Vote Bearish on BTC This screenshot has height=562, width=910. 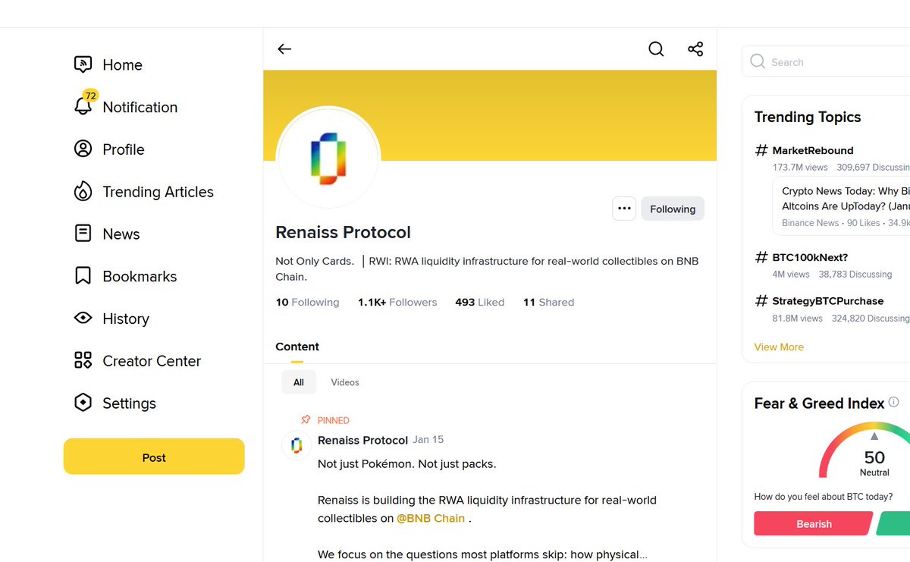814,523
